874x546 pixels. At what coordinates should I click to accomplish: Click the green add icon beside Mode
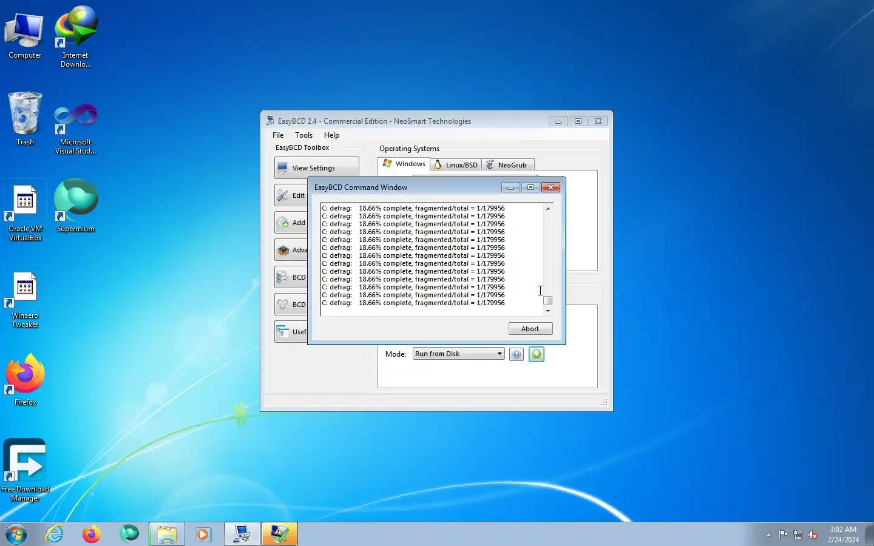(537, 354)
